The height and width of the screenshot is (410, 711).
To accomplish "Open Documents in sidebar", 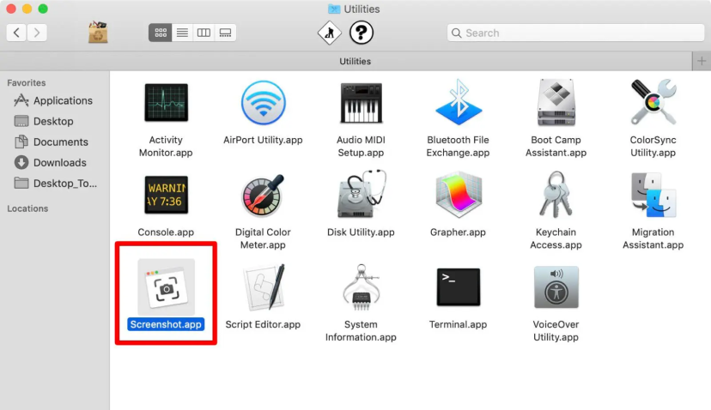I will pyautogui.click(x=52, y=142).
